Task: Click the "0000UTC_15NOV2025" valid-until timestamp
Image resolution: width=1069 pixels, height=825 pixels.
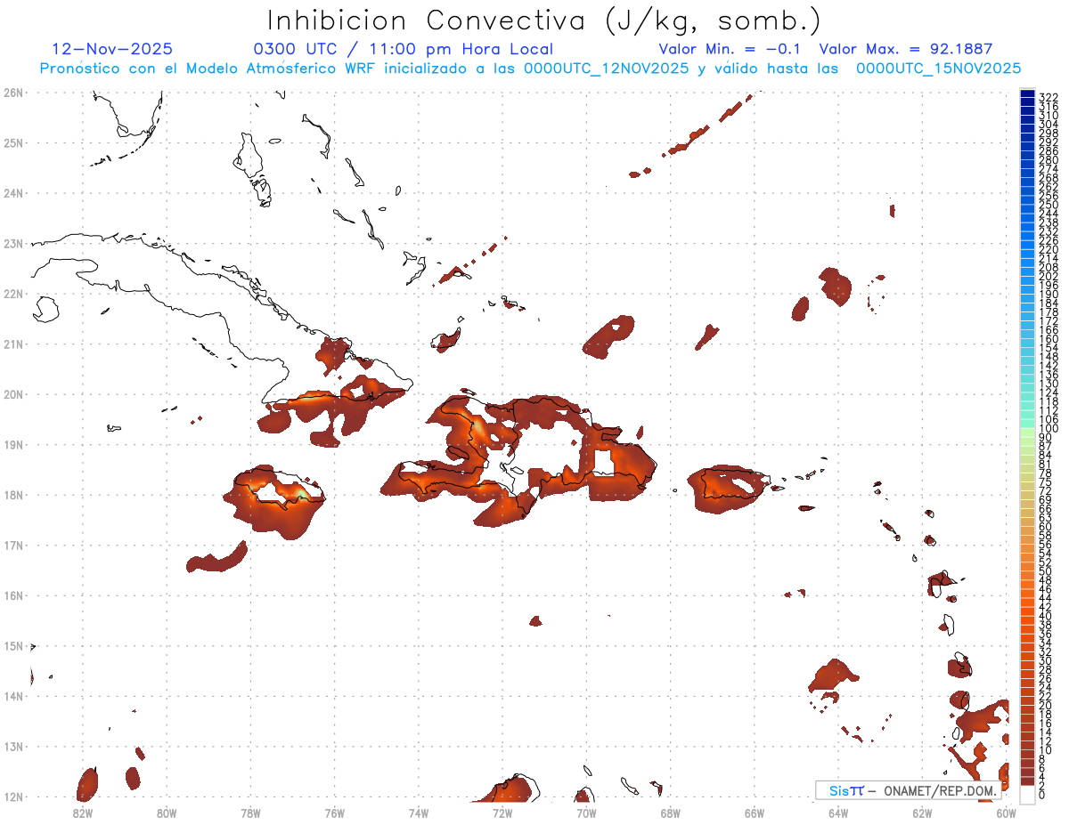Action: [x=938, y=69]
